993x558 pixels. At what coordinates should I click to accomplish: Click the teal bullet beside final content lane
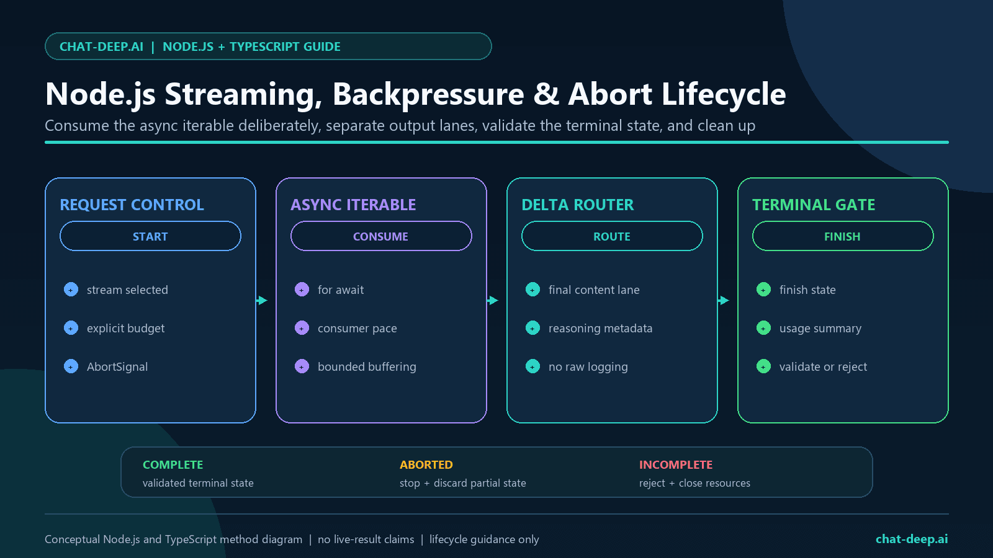coord(532,290)
